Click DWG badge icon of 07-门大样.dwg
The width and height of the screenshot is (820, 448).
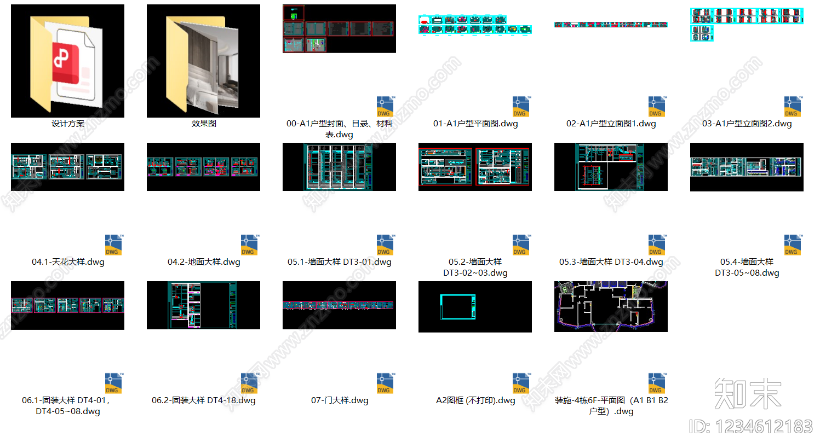click(x=385, y=383)
